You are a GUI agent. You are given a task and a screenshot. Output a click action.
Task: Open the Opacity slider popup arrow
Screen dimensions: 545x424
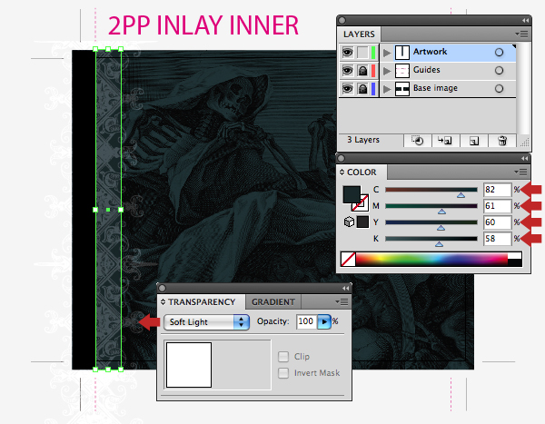[324, 321]
